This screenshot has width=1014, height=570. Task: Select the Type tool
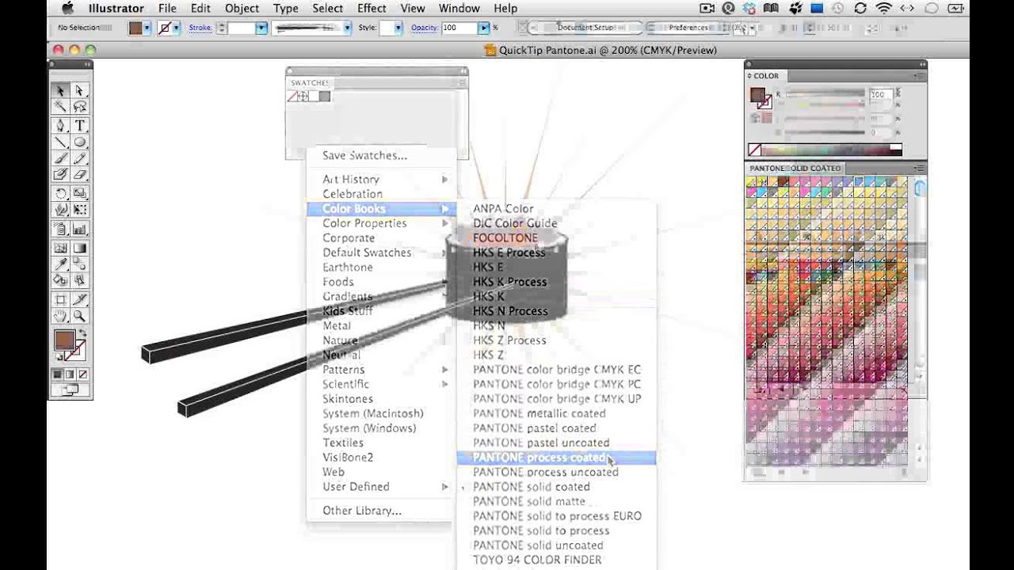(79, 125)
